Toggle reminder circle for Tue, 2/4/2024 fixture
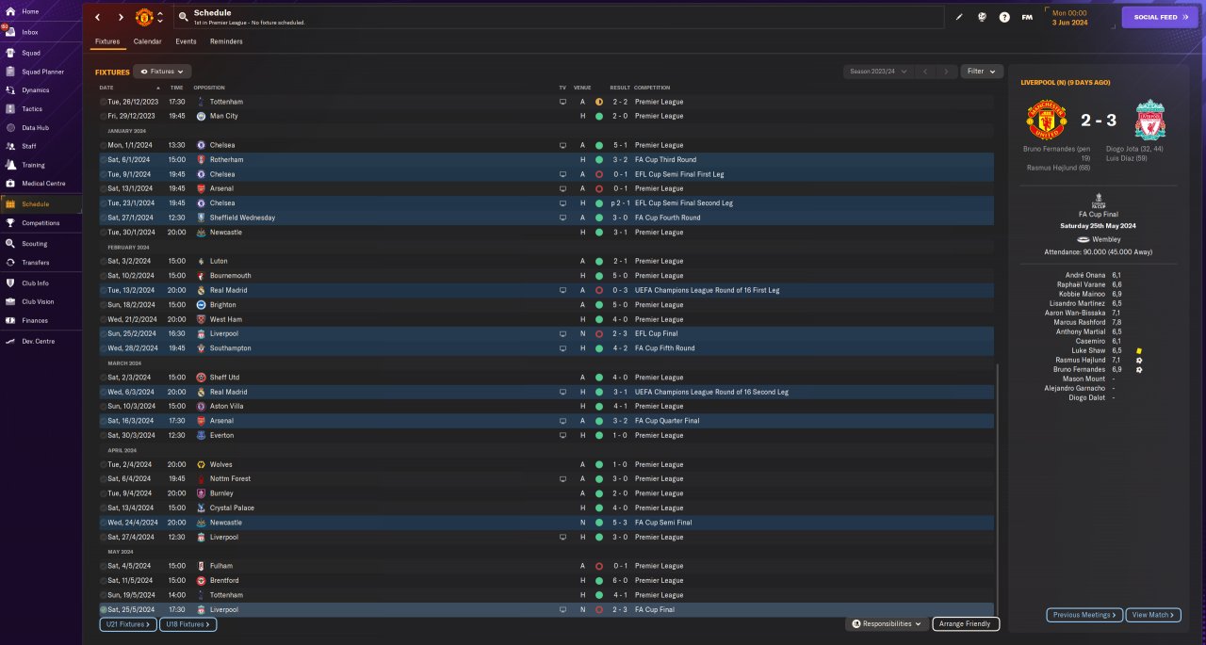 point(103,464)
